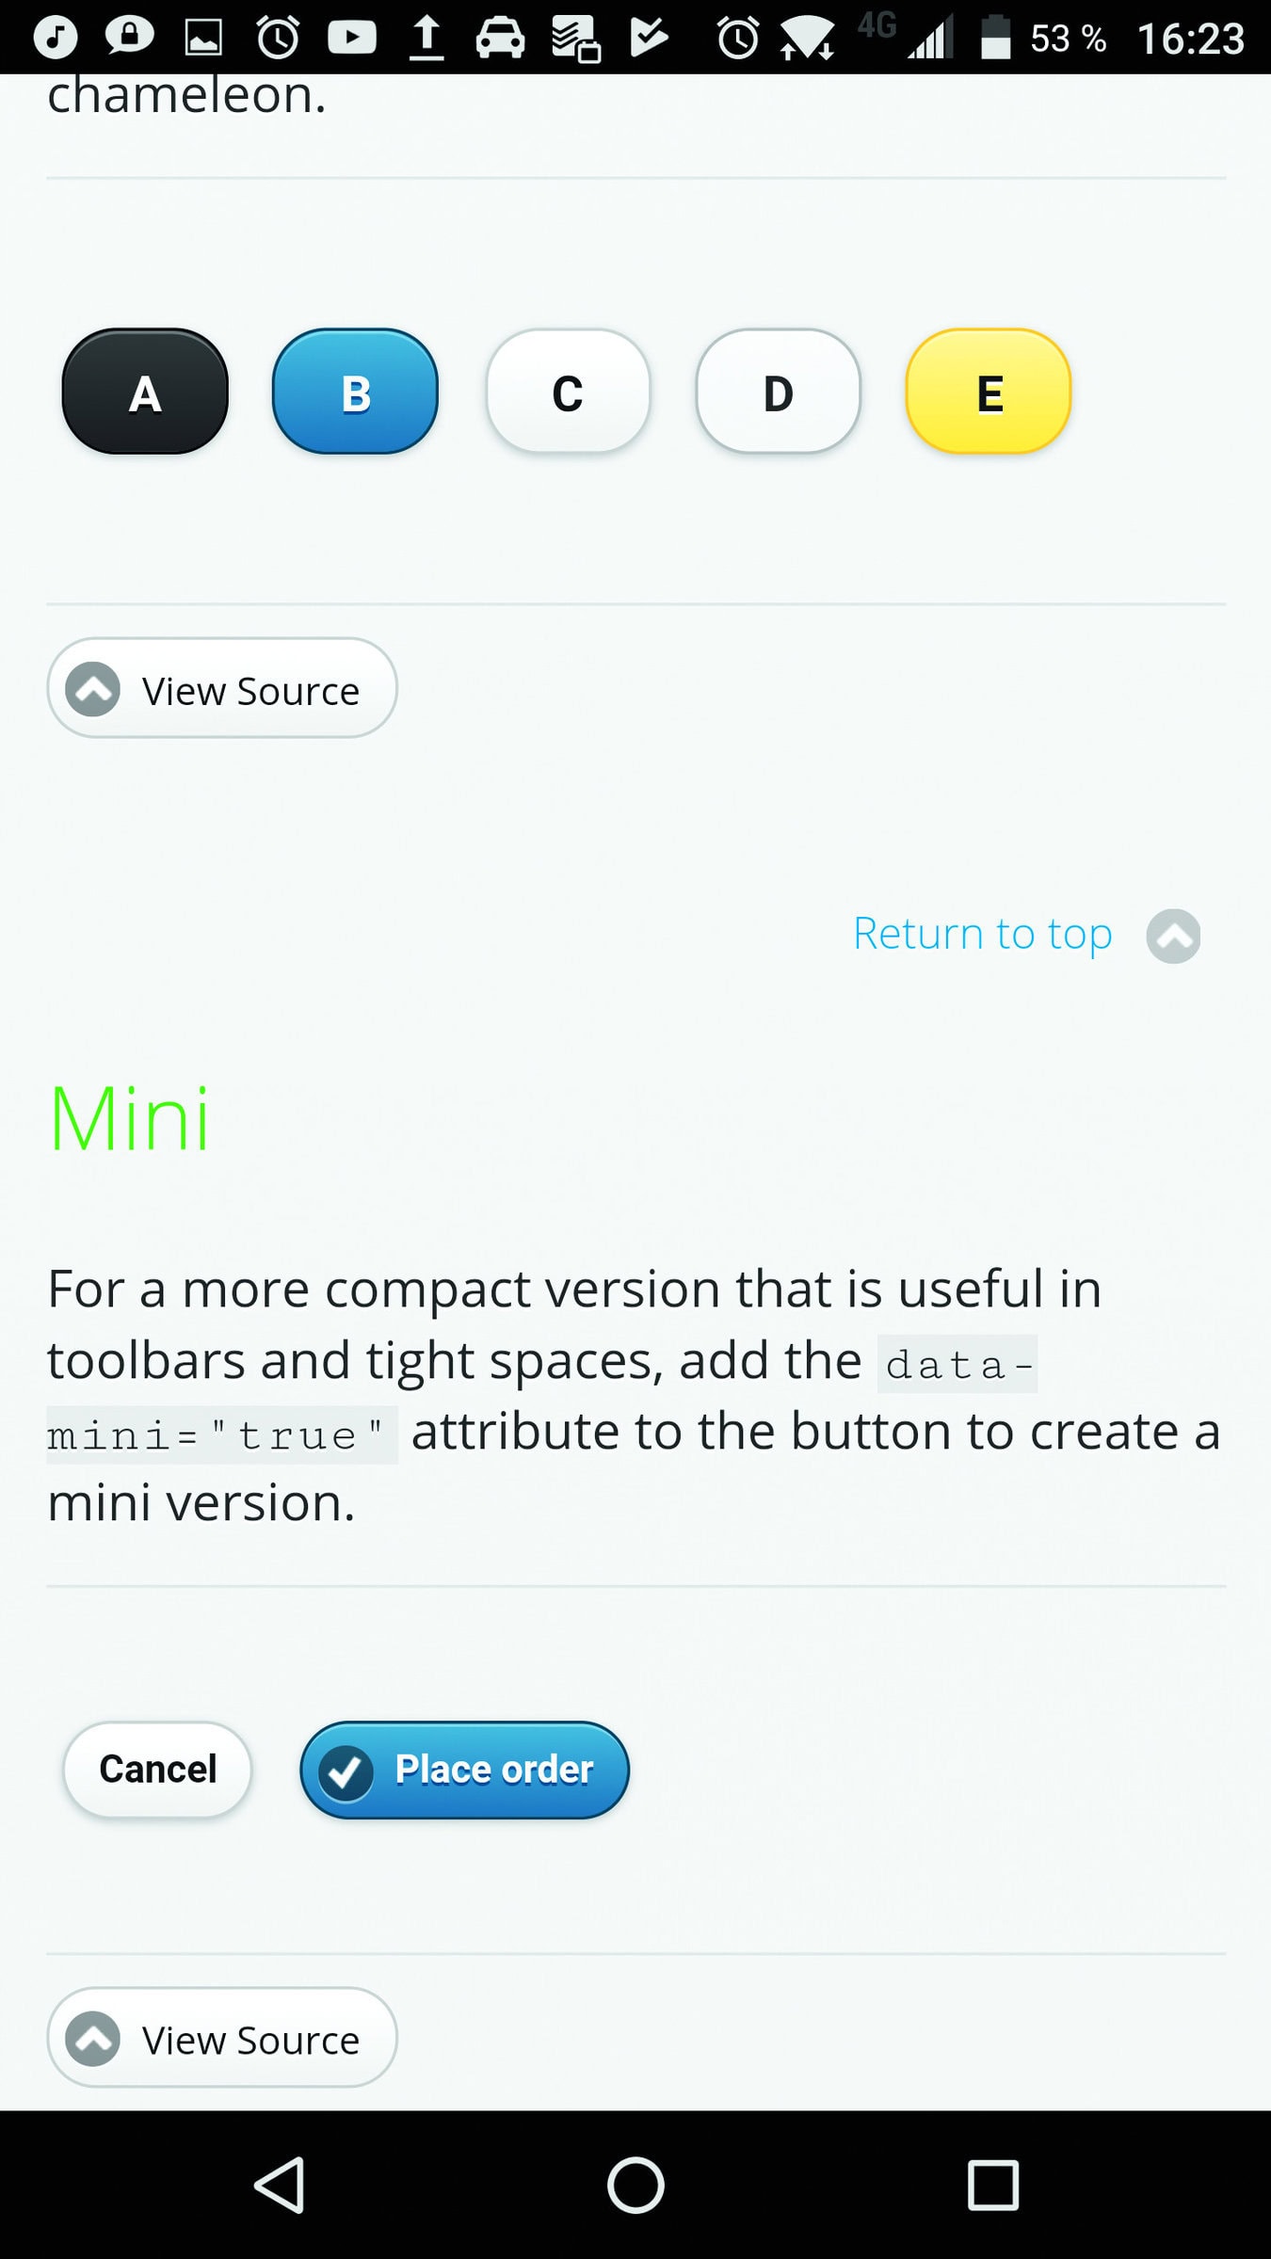Screen dimensions: 1271x2259
Task: Tap the checkmark icon on Place order
Action: click(346, 1772)
